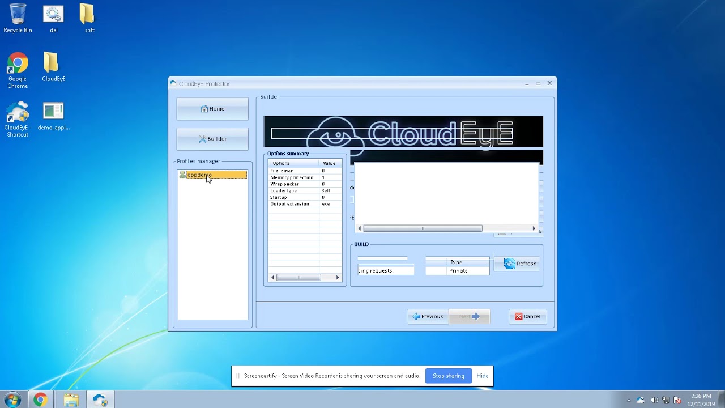Click the 'ding requests.' status field

386,271
